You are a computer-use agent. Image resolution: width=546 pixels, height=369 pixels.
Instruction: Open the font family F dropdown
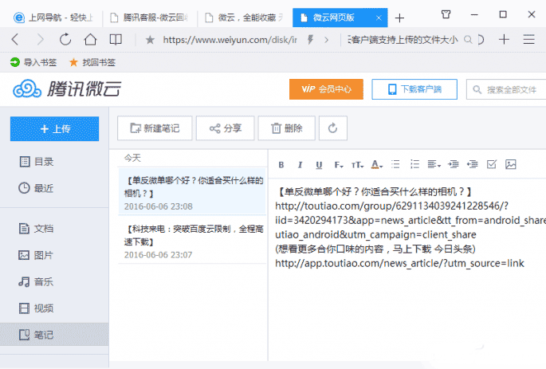click(339, 165)
